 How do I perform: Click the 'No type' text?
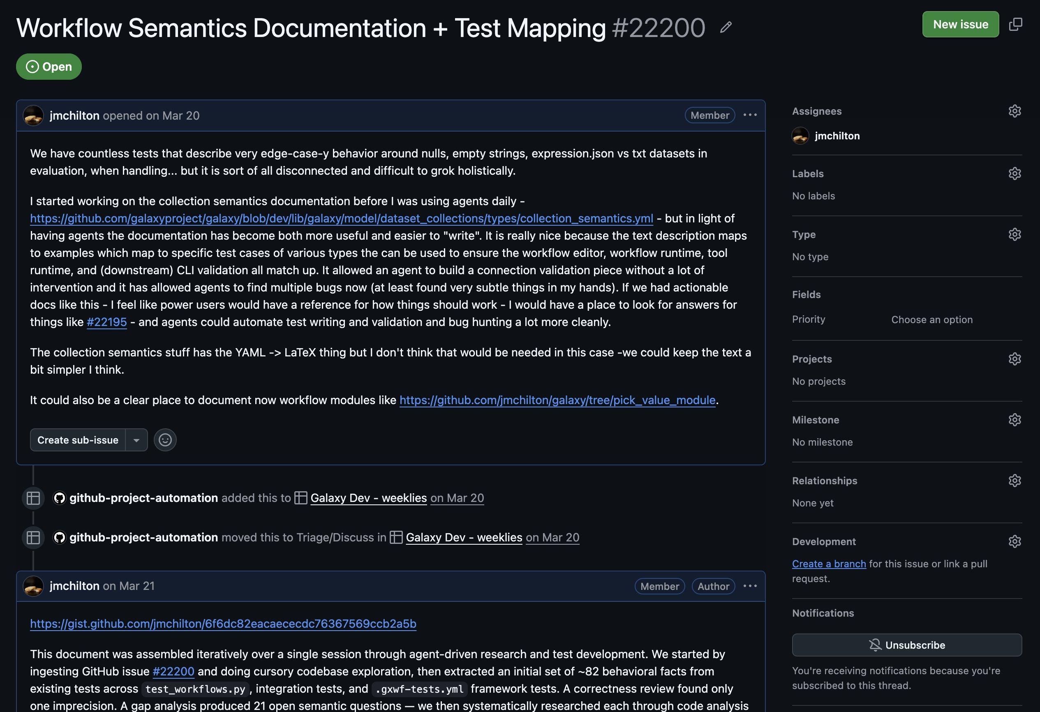click(810, 257)
